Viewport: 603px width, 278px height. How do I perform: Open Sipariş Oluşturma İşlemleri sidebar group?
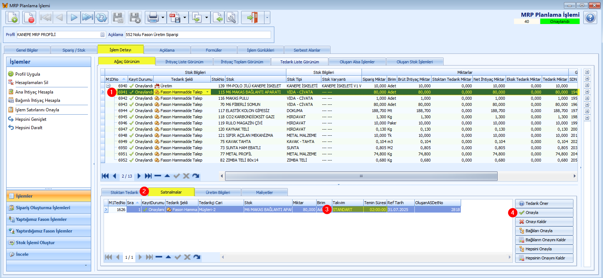click(49, 208)
